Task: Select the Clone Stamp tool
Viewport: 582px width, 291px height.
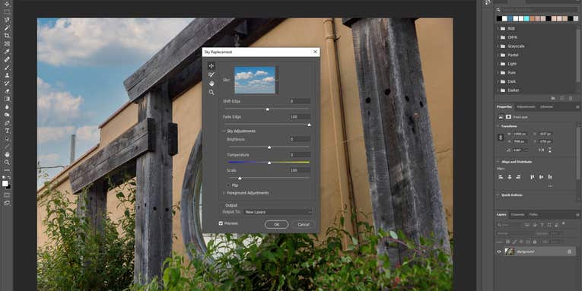Action: click(7, 75)
